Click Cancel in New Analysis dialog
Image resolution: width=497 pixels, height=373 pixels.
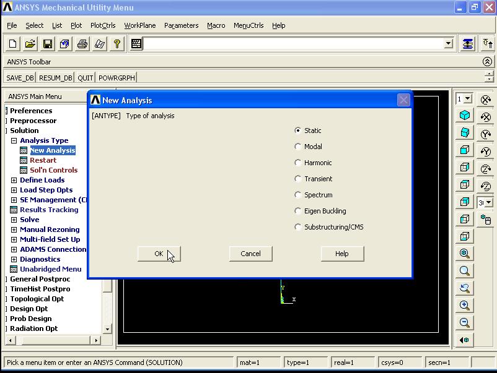tap(251, 254)
